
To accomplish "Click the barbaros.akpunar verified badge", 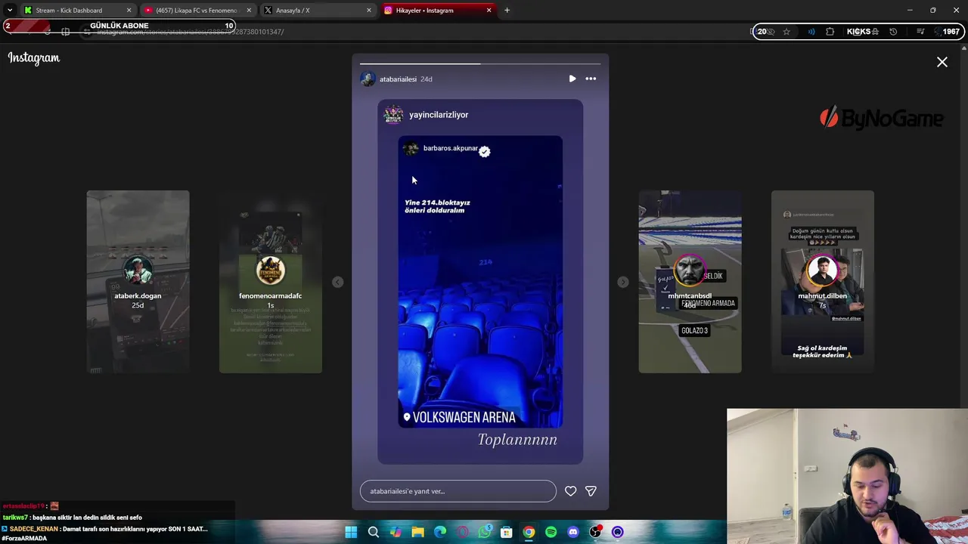I will tap(484, 151).
